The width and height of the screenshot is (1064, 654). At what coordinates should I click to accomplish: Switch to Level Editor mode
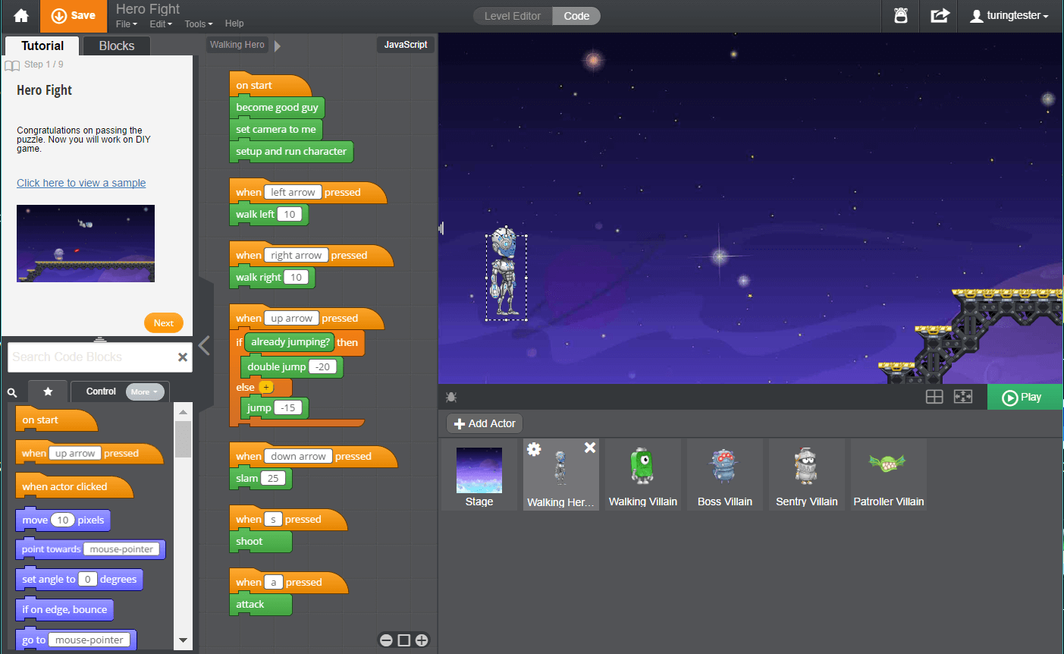(513, 16)
